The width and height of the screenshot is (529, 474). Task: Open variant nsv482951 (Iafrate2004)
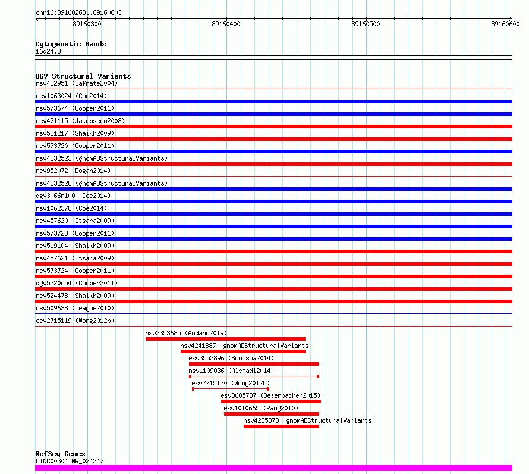tap(77, 84)
